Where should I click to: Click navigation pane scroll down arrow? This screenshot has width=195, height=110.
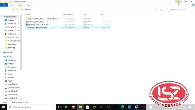[x=21, y=100]
